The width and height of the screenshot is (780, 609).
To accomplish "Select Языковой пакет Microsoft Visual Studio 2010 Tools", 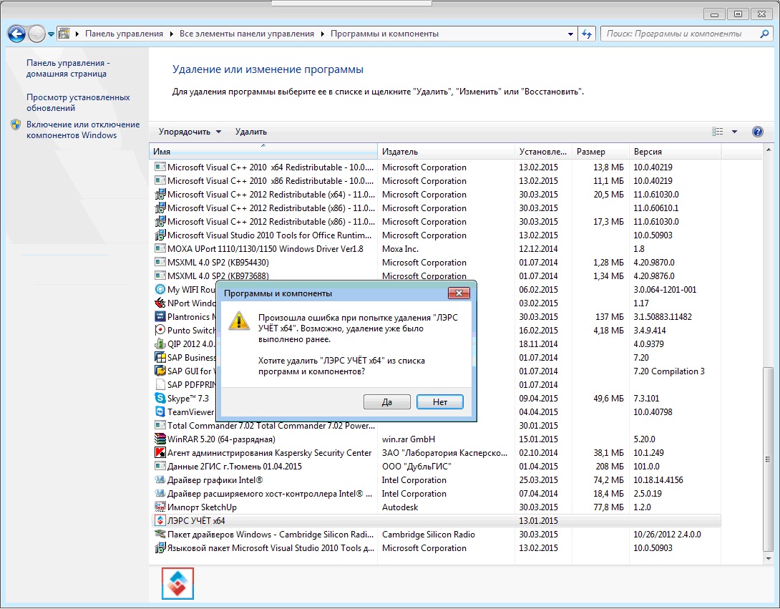I will click(435, 548).
